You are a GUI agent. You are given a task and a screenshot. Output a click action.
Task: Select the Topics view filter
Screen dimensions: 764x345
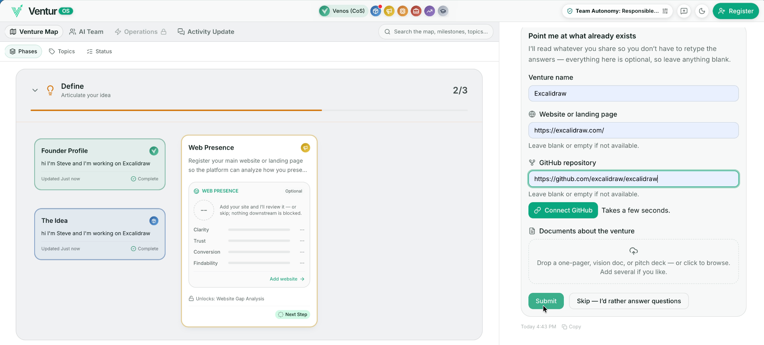point(62,51)
